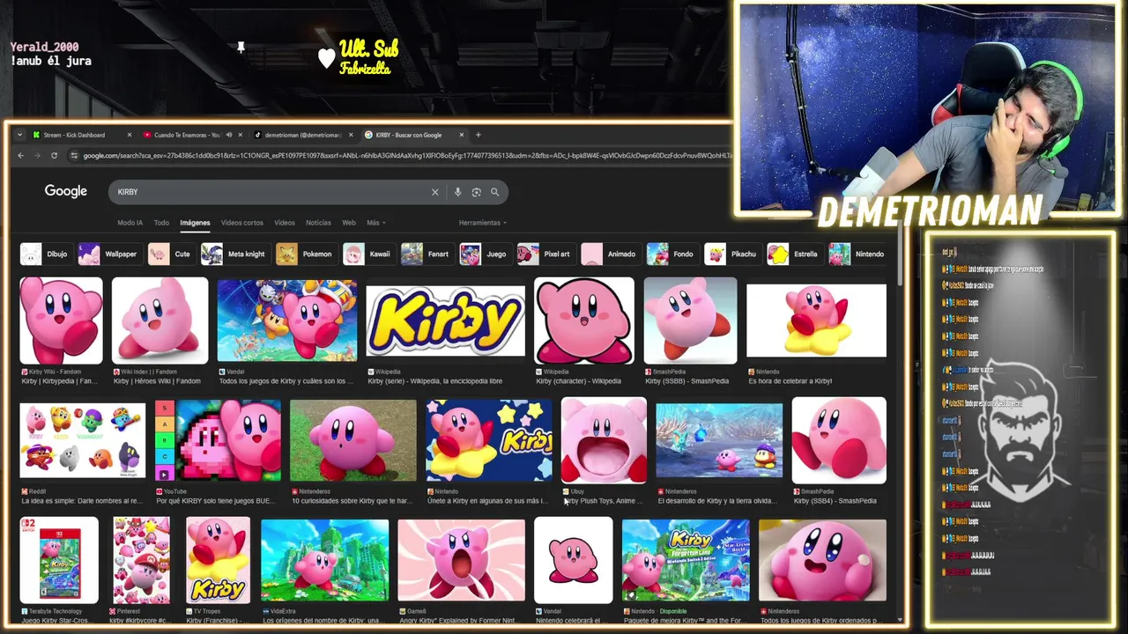Screen dimensions: 1128x634
Task: Open Kirbypedia Fandom Kirby image result
Action: (x=61, y=321)
